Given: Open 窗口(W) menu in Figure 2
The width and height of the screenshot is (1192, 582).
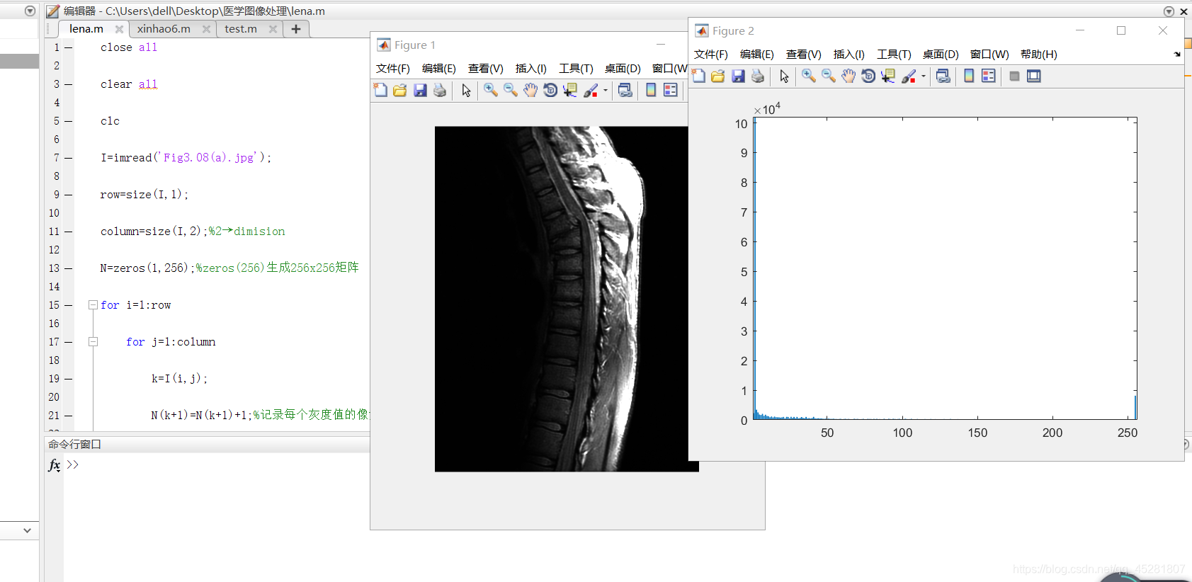Looking at the screenshot, I should pyautogui.click(x=989, y=55).
